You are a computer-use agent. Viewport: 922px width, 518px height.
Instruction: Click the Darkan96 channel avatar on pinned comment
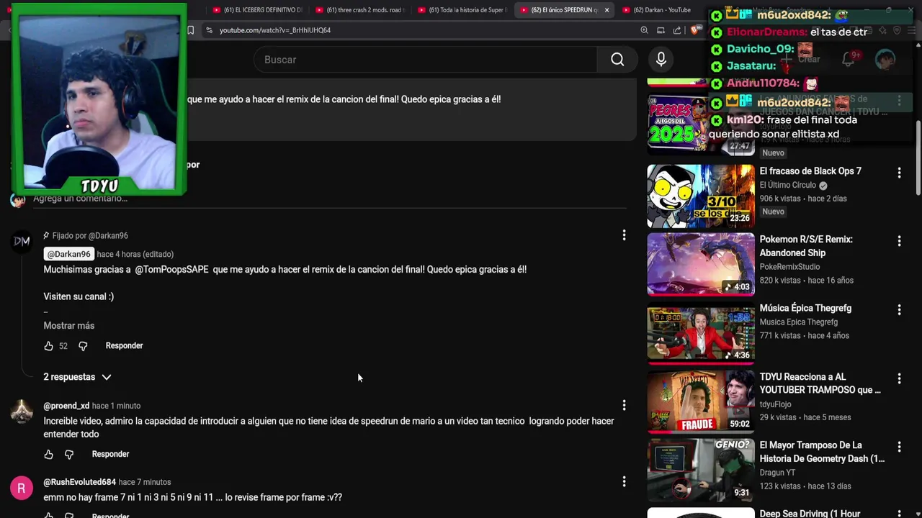point(22,242)
